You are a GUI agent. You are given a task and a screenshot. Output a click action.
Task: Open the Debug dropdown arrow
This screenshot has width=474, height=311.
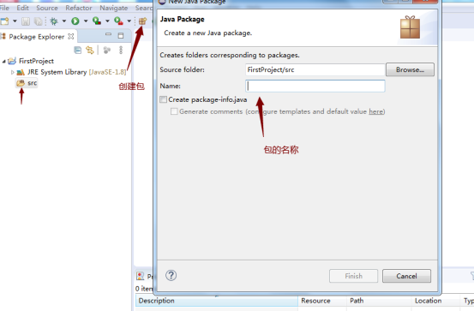point(64,21)
